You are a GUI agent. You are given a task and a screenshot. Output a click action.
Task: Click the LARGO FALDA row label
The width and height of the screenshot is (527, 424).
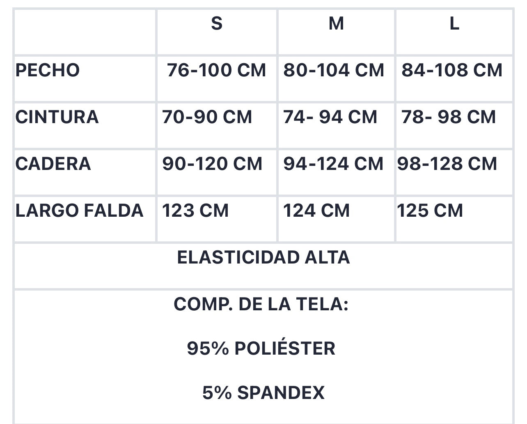(79, 211)
